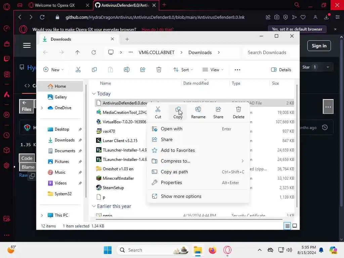Screen dimensions: 344x258
Task: Click Show more options entry
Action: [x=198, y=196]
